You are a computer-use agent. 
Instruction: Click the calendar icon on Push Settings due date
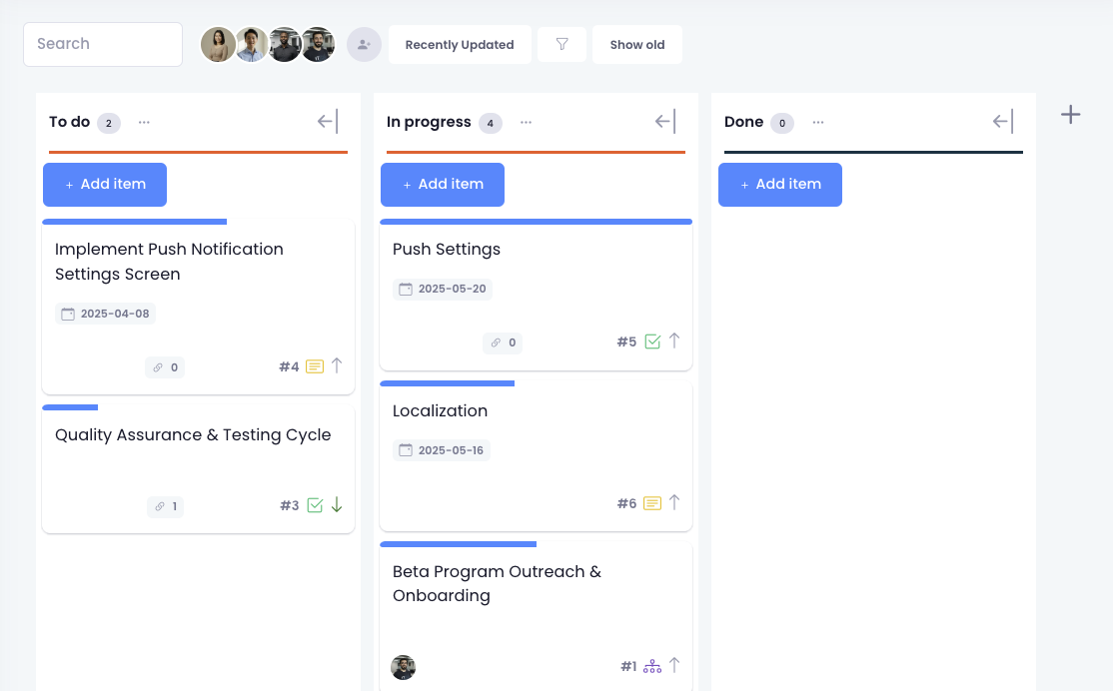click(x=407, y=289)
